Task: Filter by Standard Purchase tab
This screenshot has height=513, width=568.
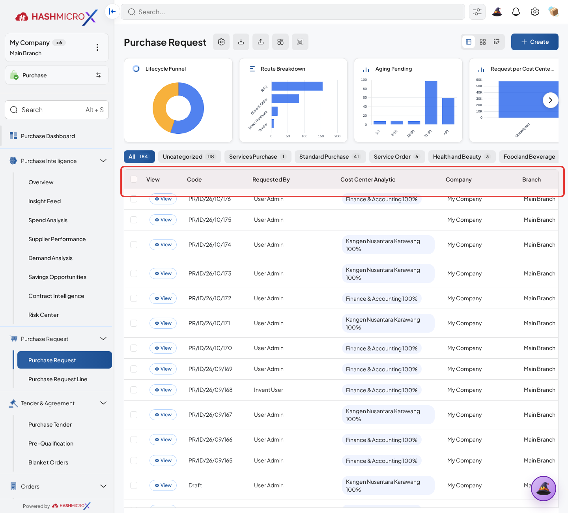Action: pyautogui.click(x=330, y=157)
